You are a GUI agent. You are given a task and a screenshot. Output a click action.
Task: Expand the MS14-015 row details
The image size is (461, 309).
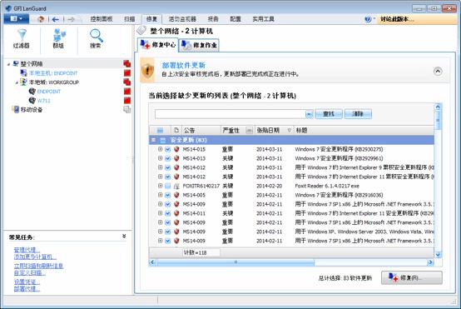point(161,149)
